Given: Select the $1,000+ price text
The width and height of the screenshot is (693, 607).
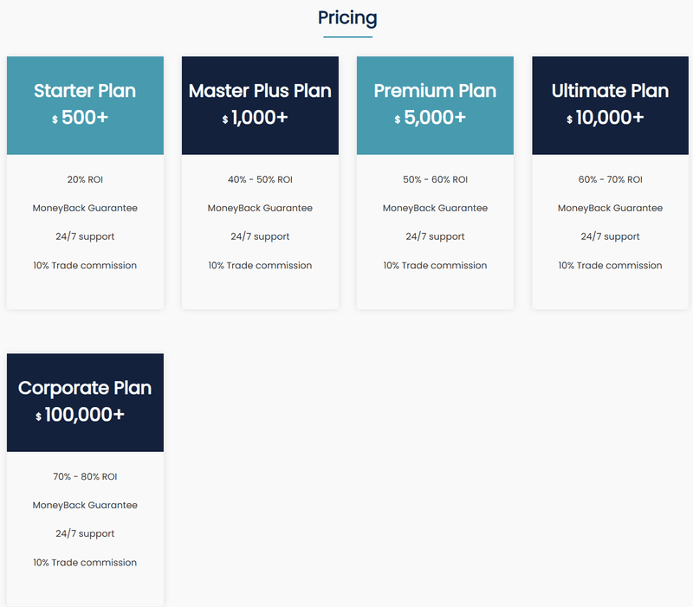Looking at the screenshot, I should coord(255,118).
